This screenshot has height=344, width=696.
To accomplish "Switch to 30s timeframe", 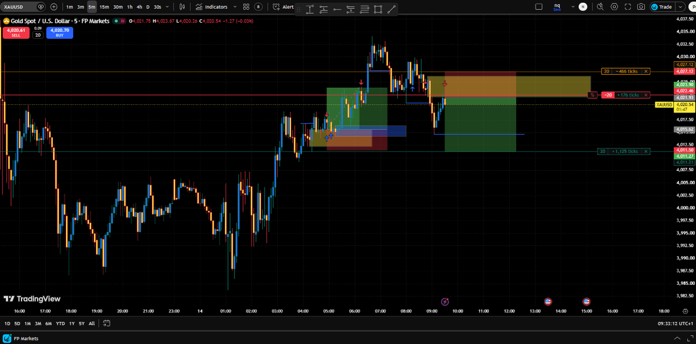I will 157,7.
